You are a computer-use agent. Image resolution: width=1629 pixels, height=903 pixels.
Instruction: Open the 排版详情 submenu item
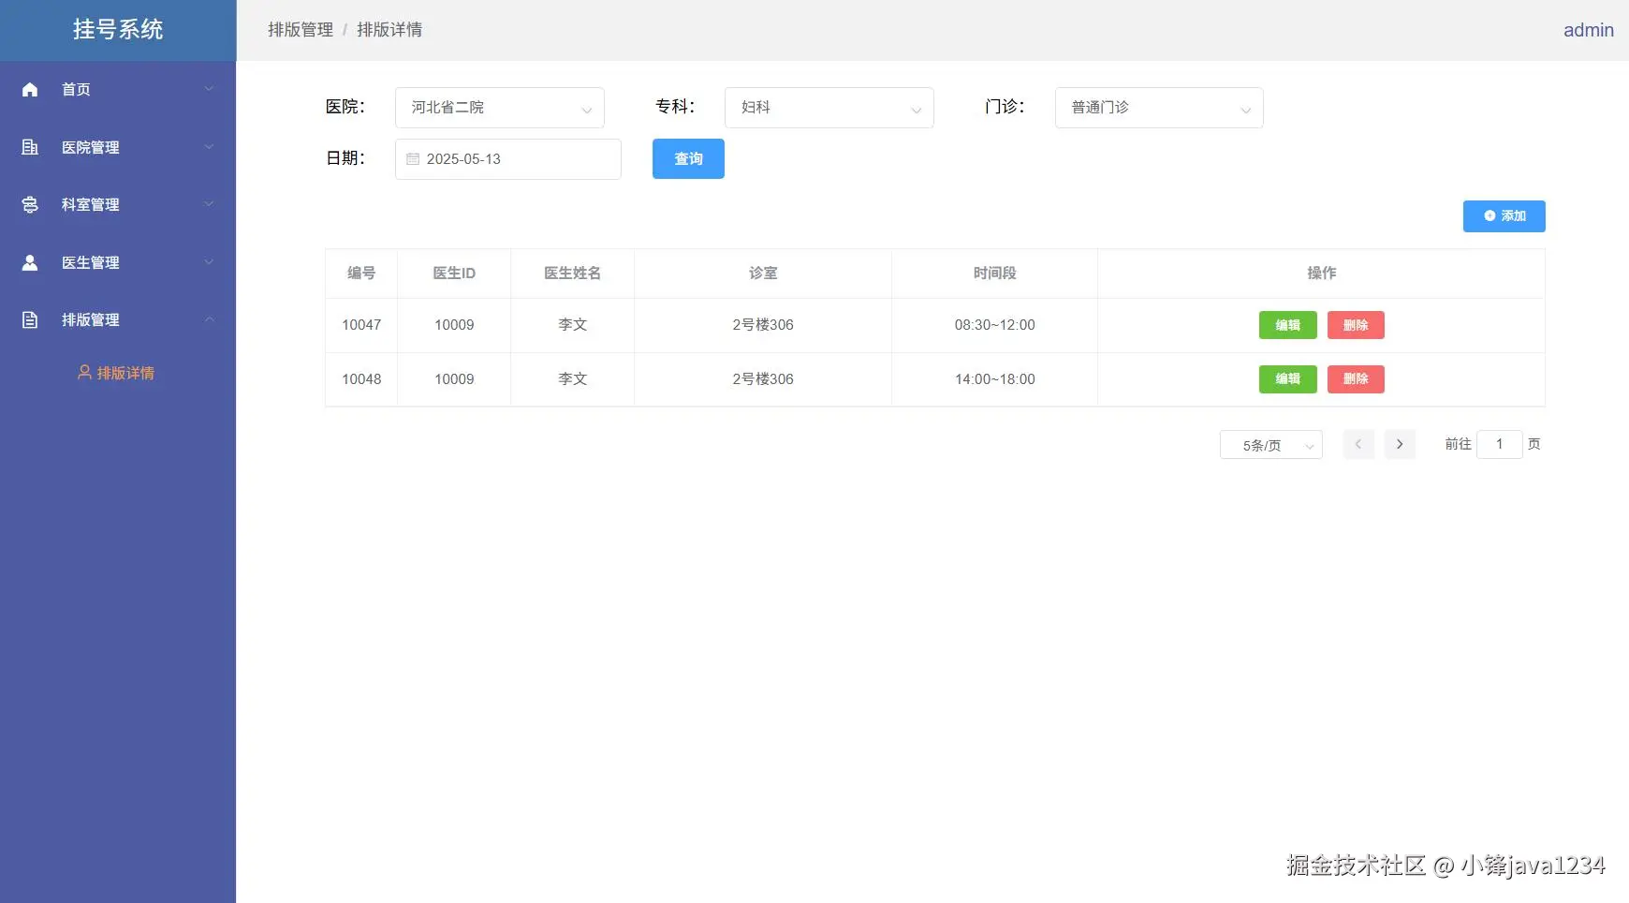coord(118,373)
